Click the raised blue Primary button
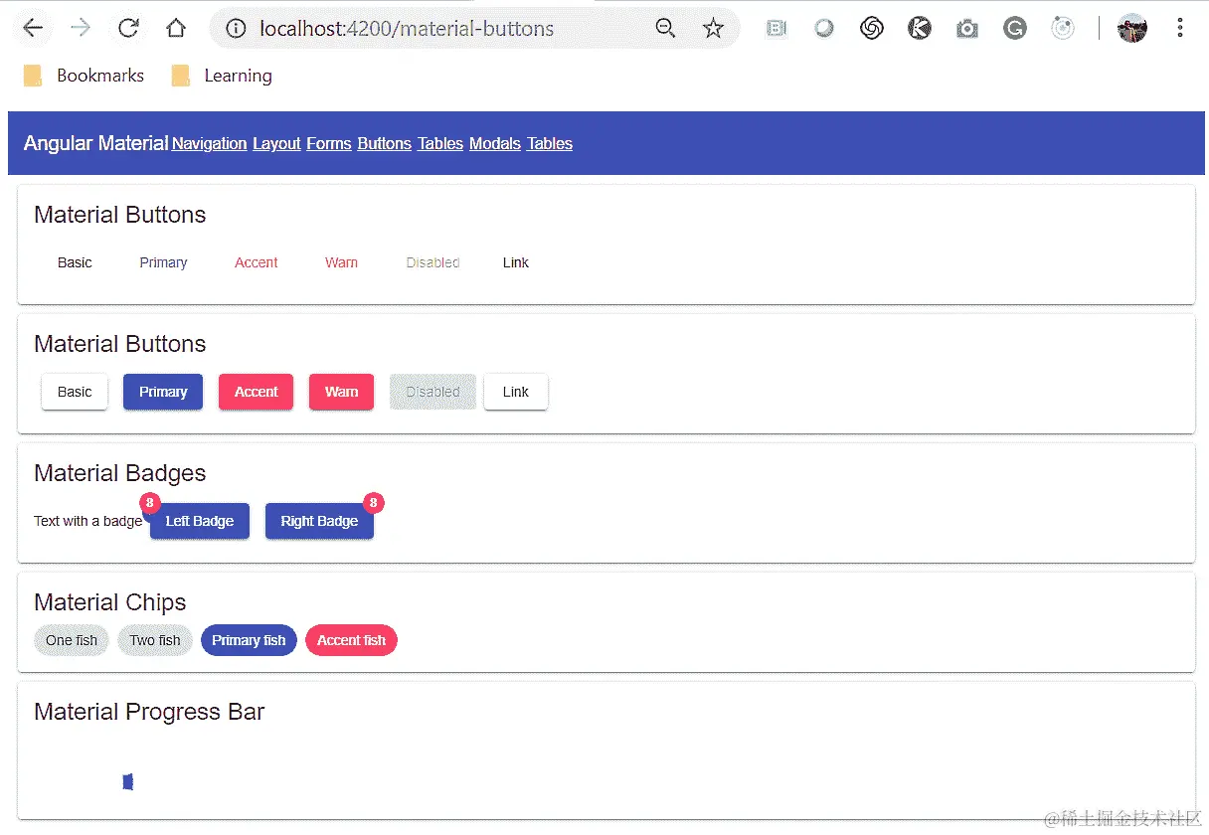Image resolution: width=1209 pixels, height=835 pixels. [x=163, y=392]
